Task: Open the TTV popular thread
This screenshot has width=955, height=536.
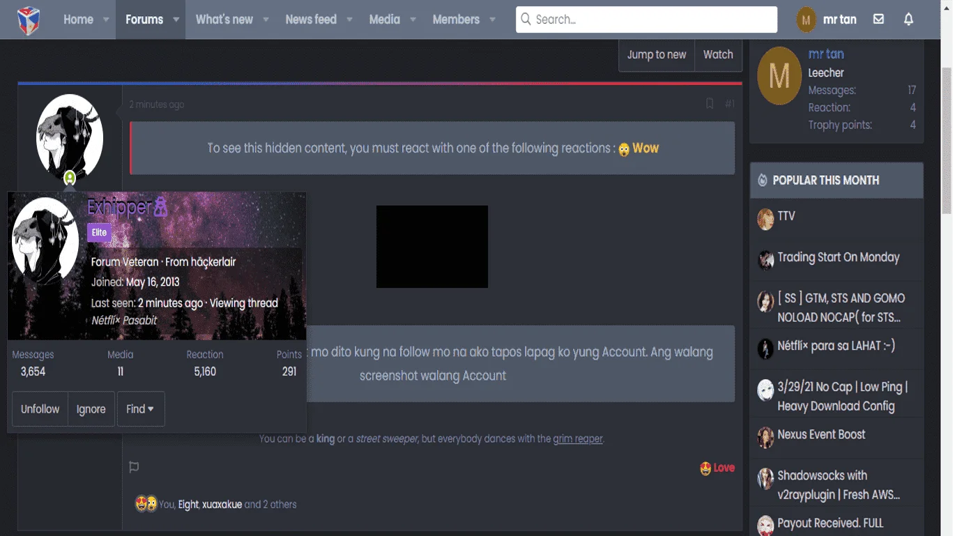Action: tap(786, 216)
